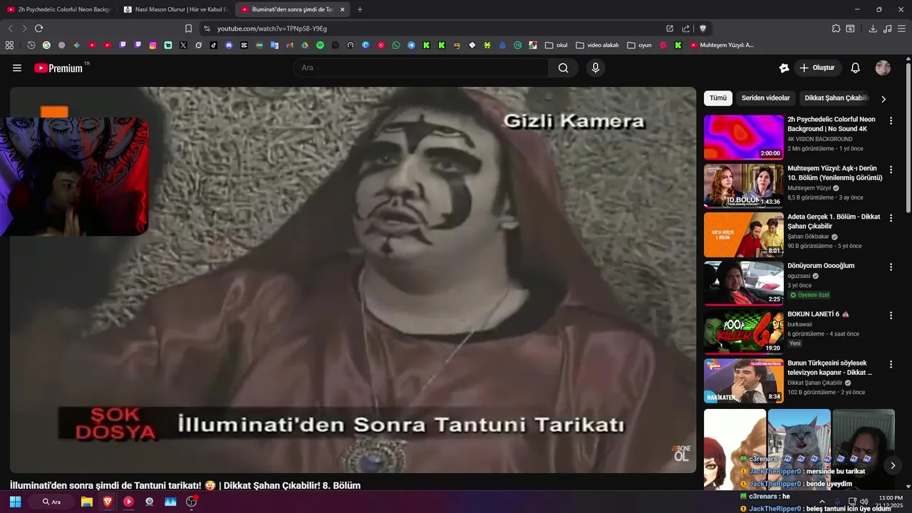The image size is (912, 513).
Task: Select the Seriden videolar filter chip
Action: pos(765,98)
